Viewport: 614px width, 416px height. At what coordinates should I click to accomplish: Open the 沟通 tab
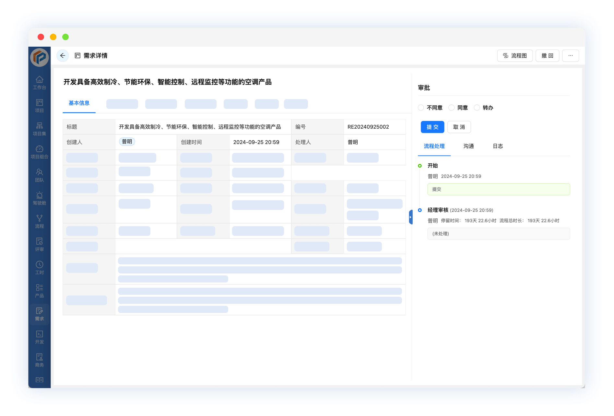click(x=468, y=146)
